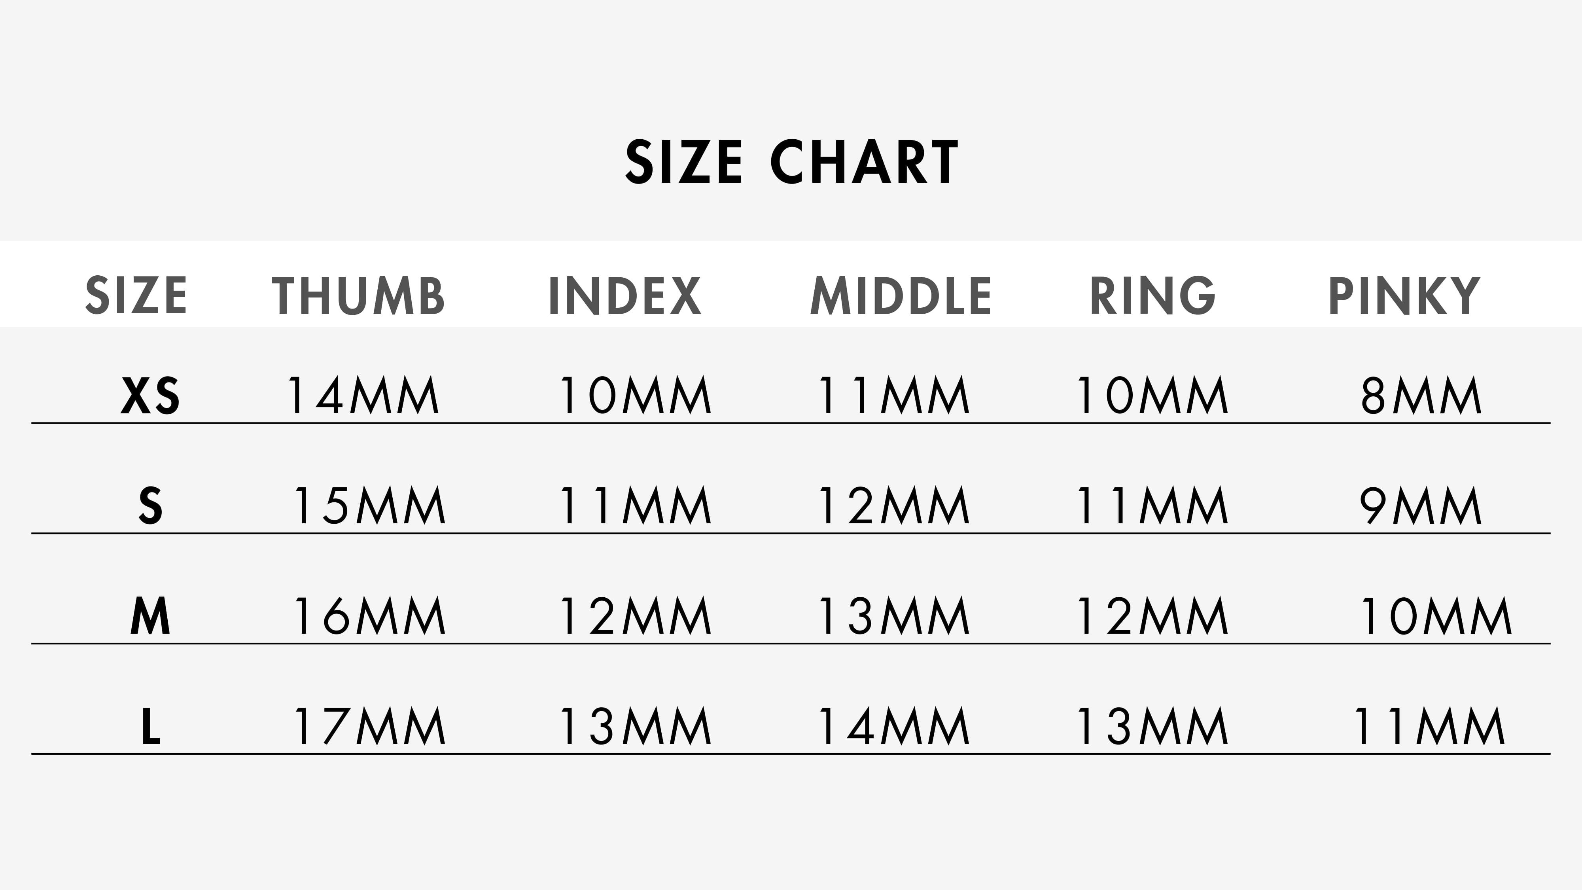This screenshot has width=1582, height=890.
Task: Click the XS middle value 11MM
Action: [x=893, y=396]
